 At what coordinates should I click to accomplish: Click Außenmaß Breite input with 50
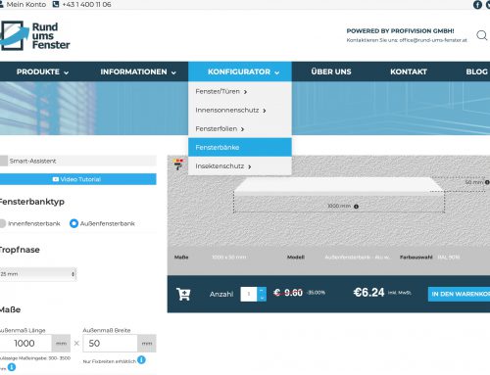coord(110,344)
